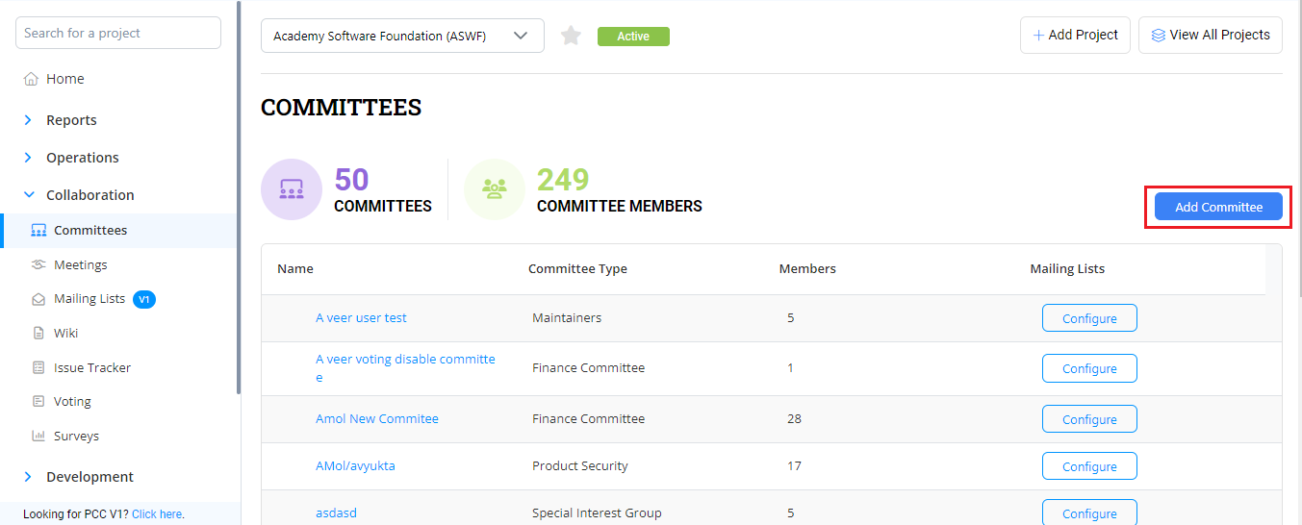Viewport: 1302px width, 525px height.
Task: Click the Home icon in sidebar
Action: pos(31,80)
